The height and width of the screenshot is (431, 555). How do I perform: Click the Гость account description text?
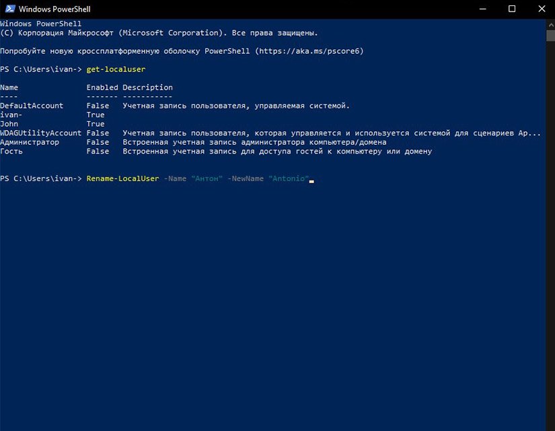click(x=277, y=152)
